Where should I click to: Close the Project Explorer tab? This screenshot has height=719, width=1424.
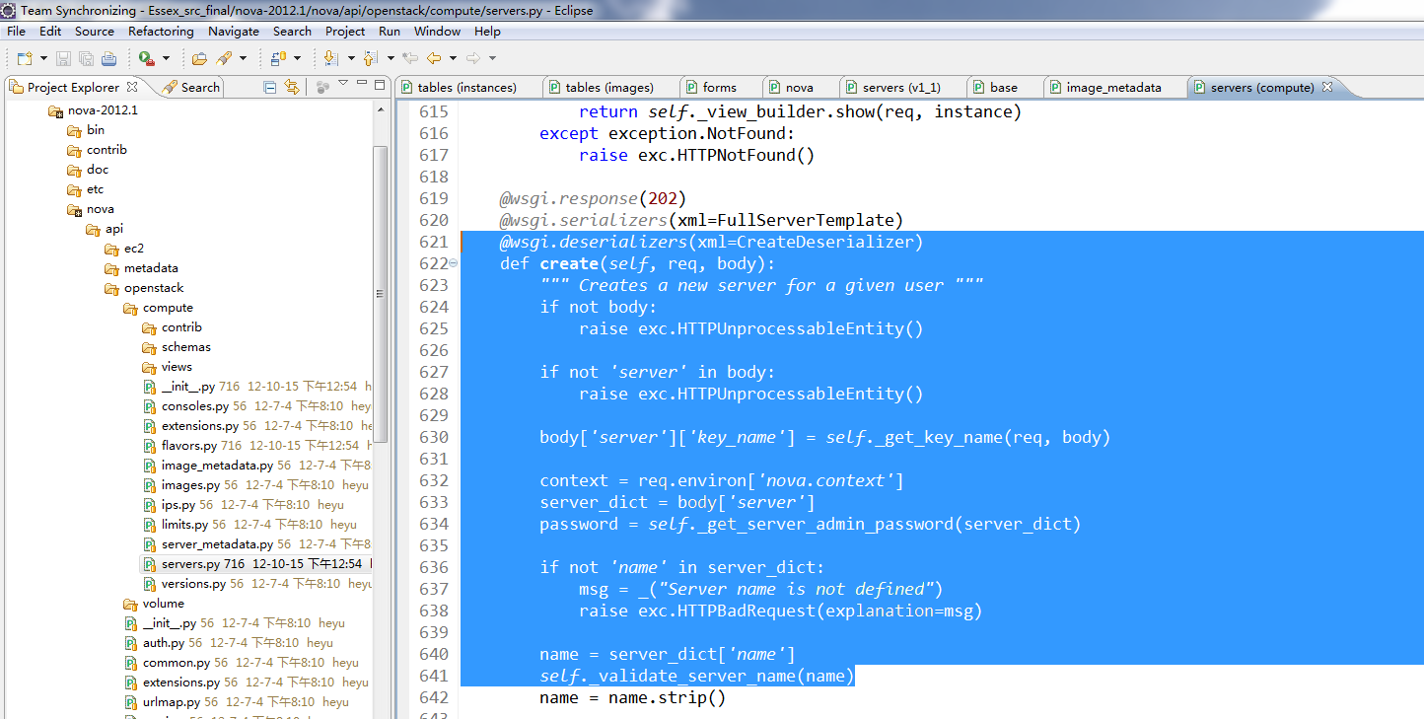click(x=132, y=87)
